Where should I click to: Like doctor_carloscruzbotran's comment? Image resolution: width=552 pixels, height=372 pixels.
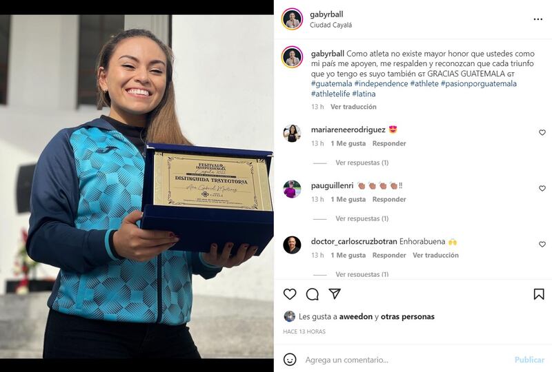pos(542,245)
